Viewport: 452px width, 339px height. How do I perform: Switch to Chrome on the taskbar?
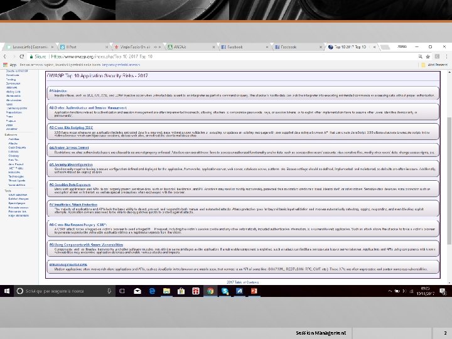[x=210, y=291]
